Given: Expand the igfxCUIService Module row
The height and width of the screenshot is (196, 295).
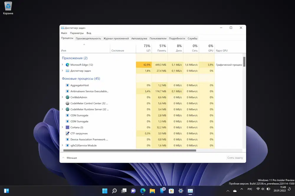Looking at the screenshot, I should coord(63,145).
